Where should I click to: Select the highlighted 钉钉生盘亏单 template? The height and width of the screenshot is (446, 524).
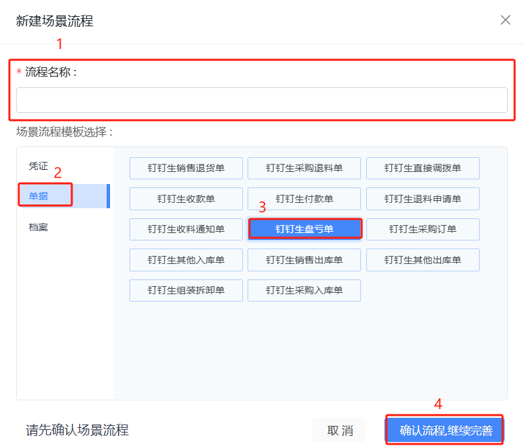point(305,229)
